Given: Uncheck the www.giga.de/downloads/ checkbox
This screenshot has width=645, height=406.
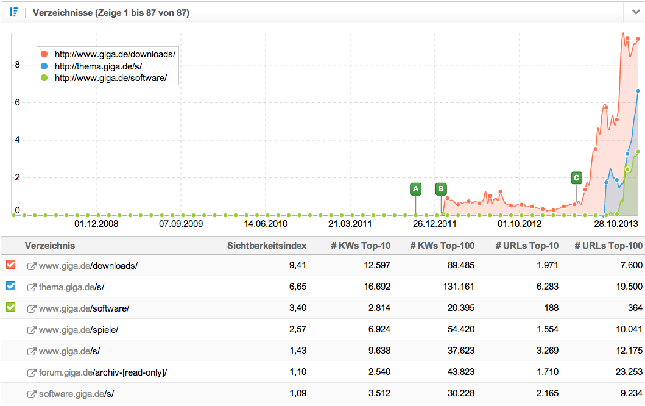Looking at the screenshot, I should tap(10, 265).
